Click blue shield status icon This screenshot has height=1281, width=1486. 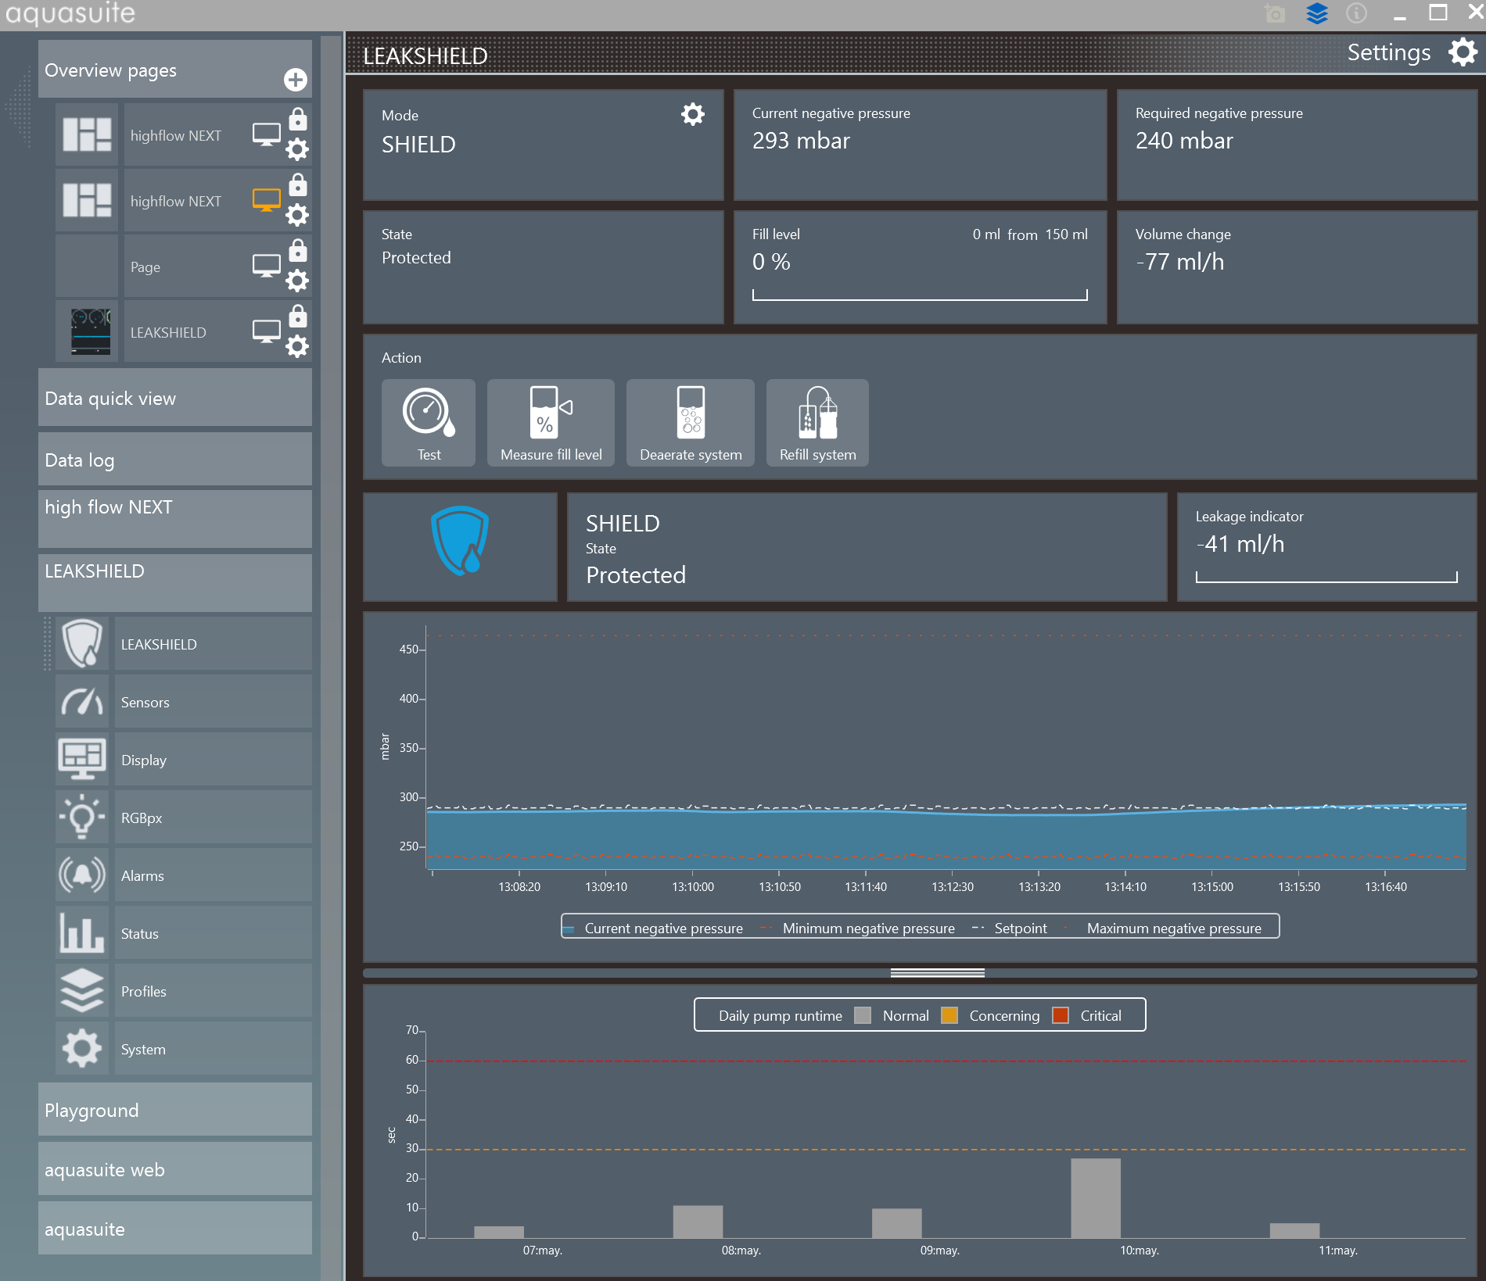[x=460, y=541]
